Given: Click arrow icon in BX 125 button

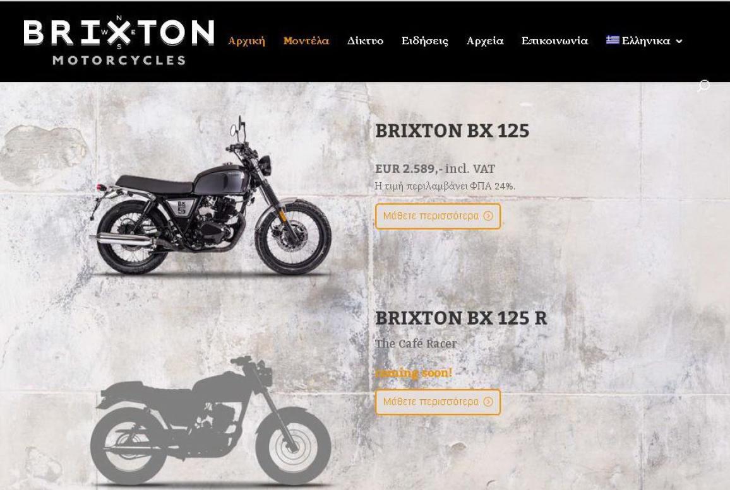Looking at the screenshot, I should coord(488,216).
